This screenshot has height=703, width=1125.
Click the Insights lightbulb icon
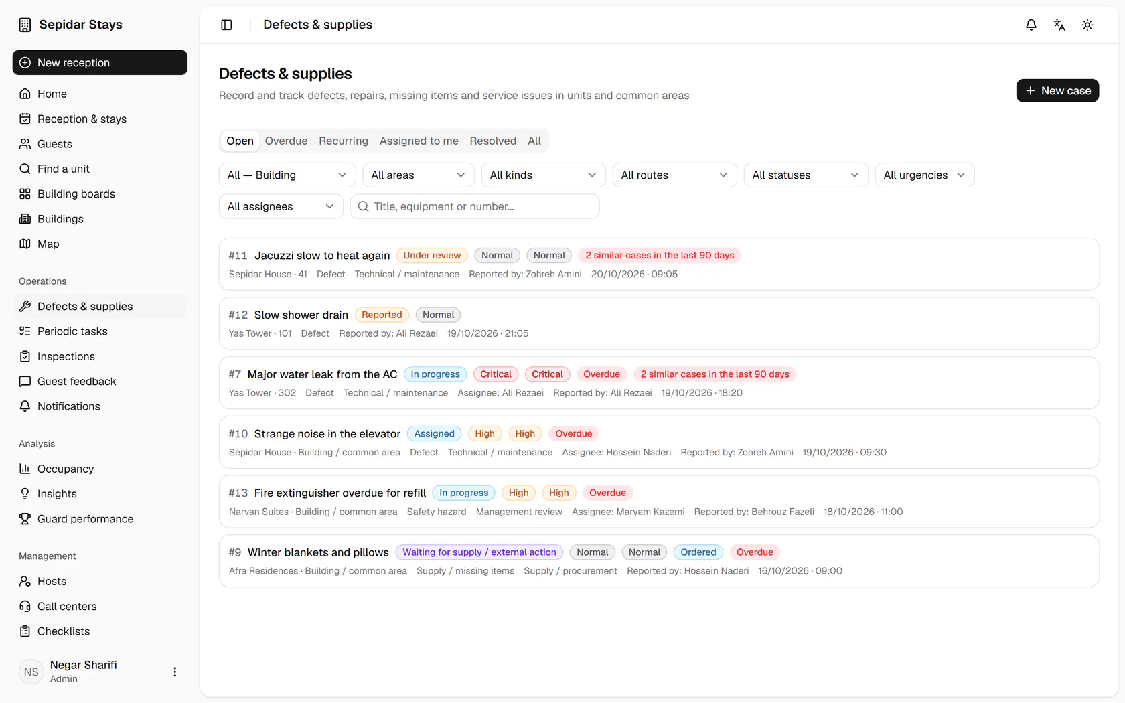[25, 493]
